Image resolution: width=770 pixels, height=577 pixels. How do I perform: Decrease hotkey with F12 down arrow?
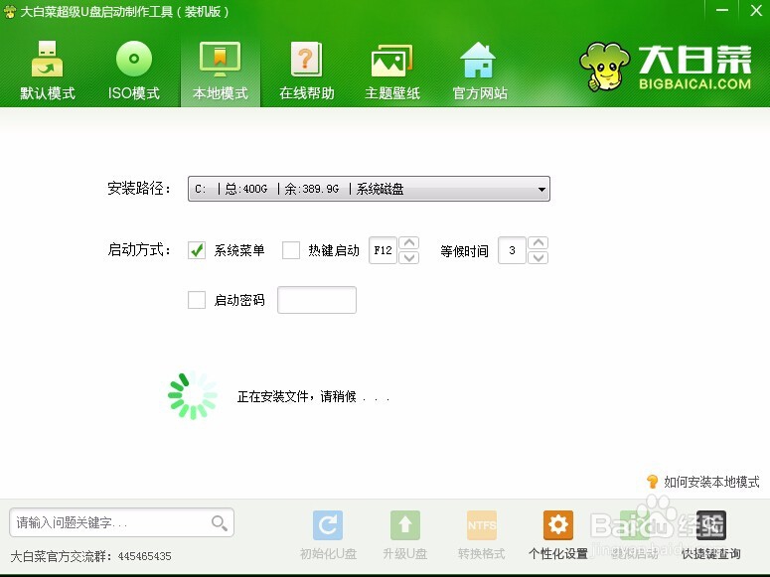[409, 257]
